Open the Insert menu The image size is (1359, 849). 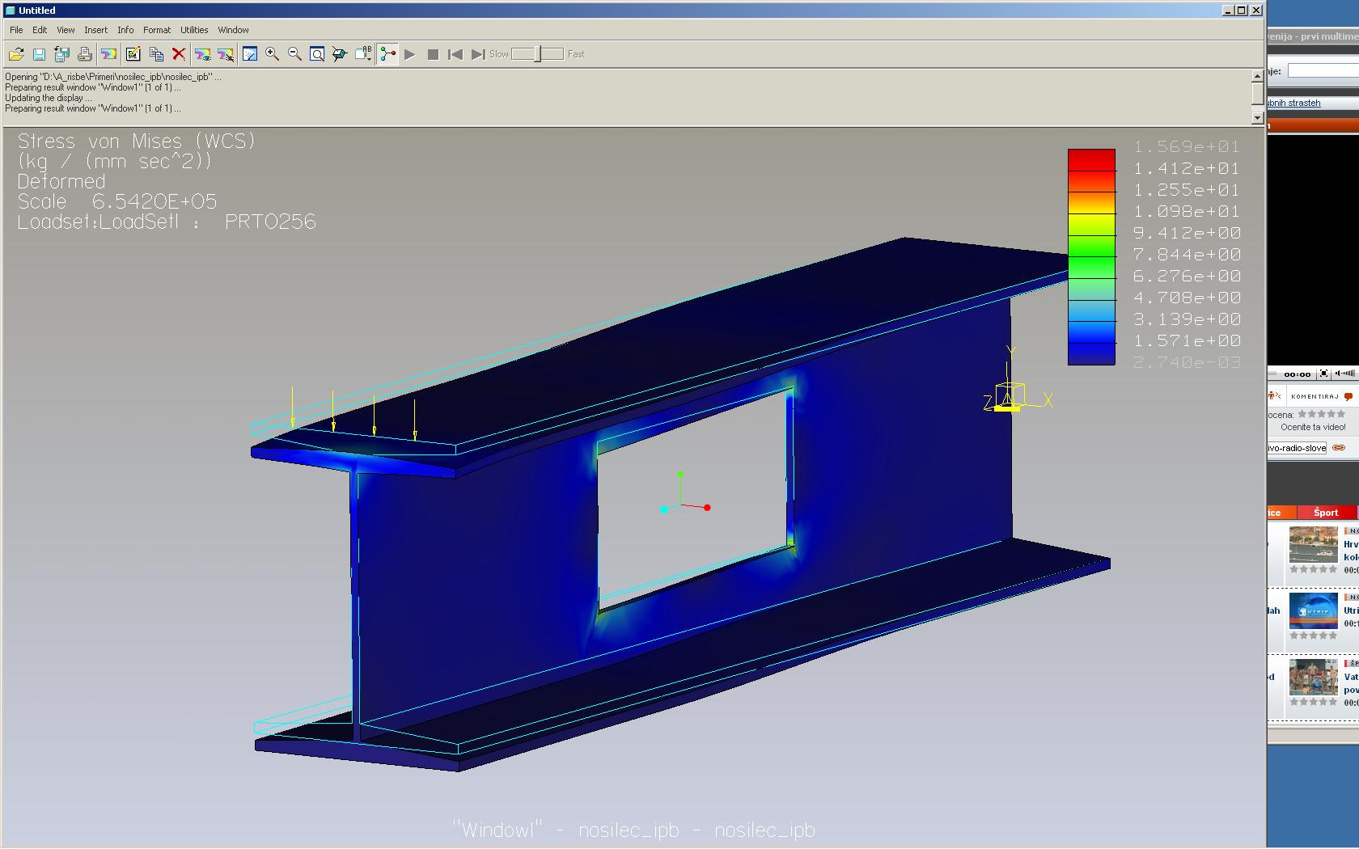[x=95, y=30]
